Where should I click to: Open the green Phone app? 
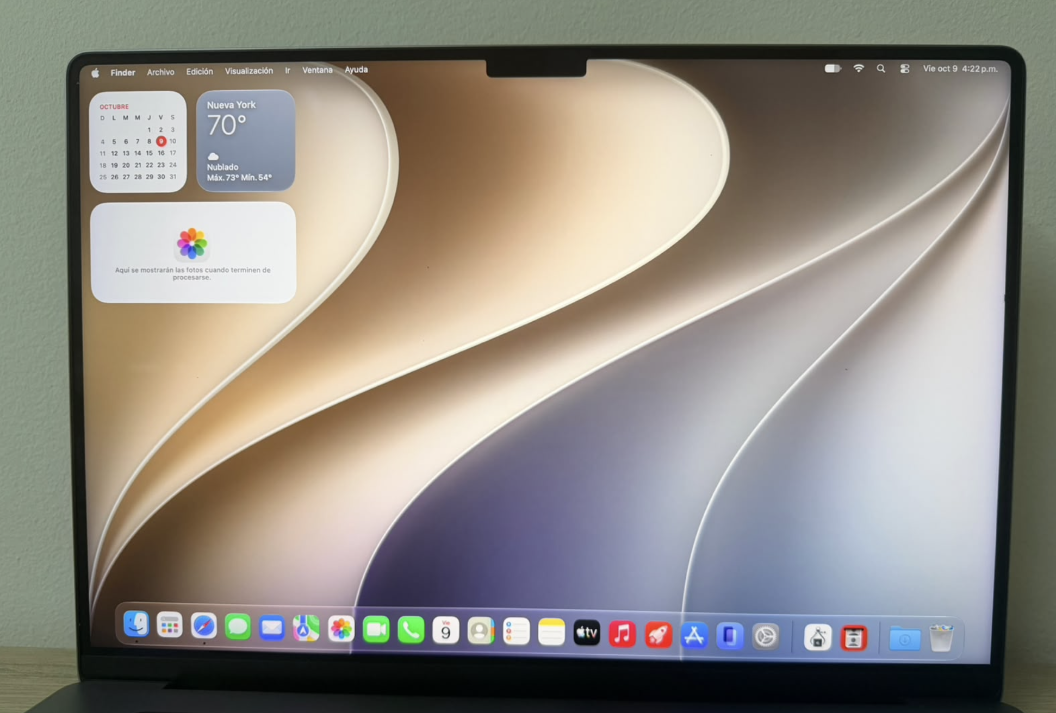click(x=411, y=630)
